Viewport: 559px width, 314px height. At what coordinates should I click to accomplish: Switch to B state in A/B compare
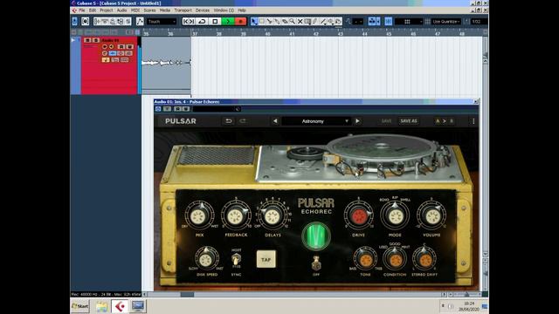(451, 121)
